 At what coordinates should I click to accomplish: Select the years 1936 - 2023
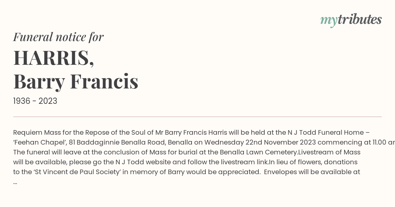click(x=35, y=101)
